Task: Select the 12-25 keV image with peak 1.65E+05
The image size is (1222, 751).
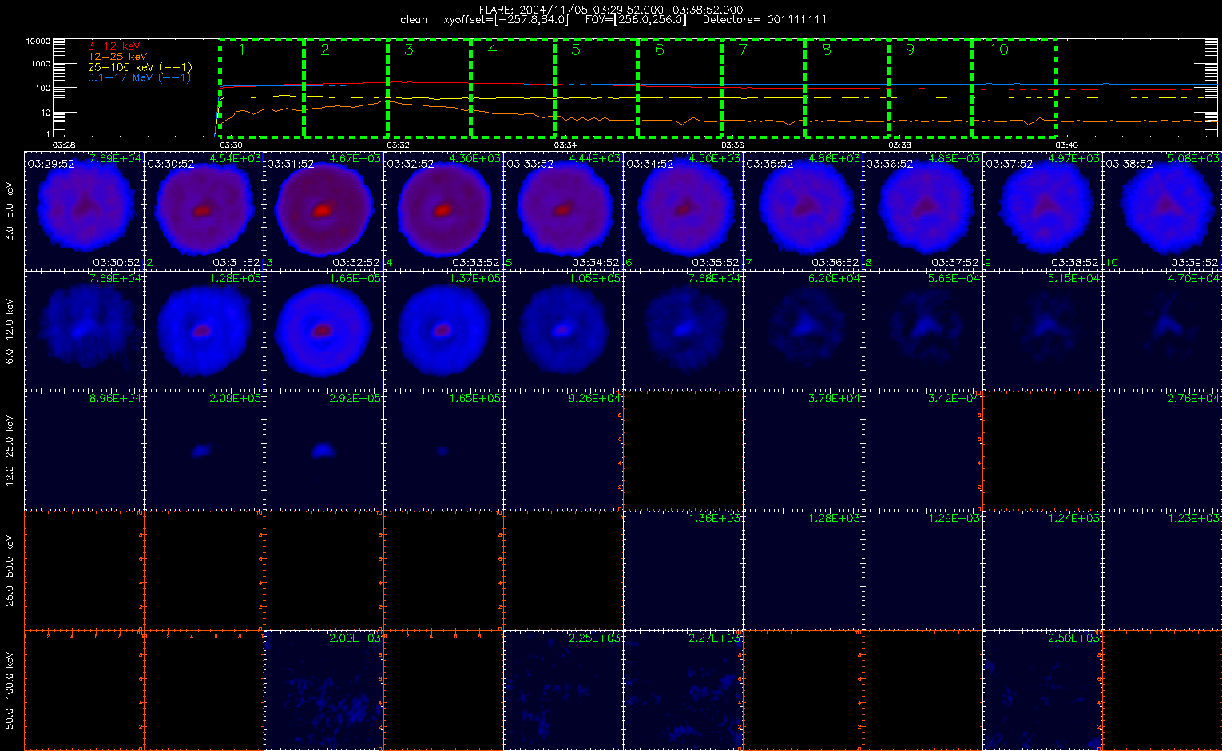Action: point(443,450)
